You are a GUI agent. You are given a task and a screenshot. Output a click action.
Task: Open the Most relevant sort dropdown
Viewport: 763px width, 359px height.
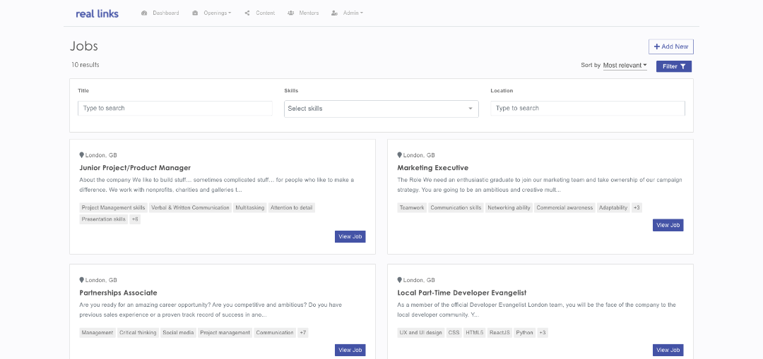[x=625, y=66]
